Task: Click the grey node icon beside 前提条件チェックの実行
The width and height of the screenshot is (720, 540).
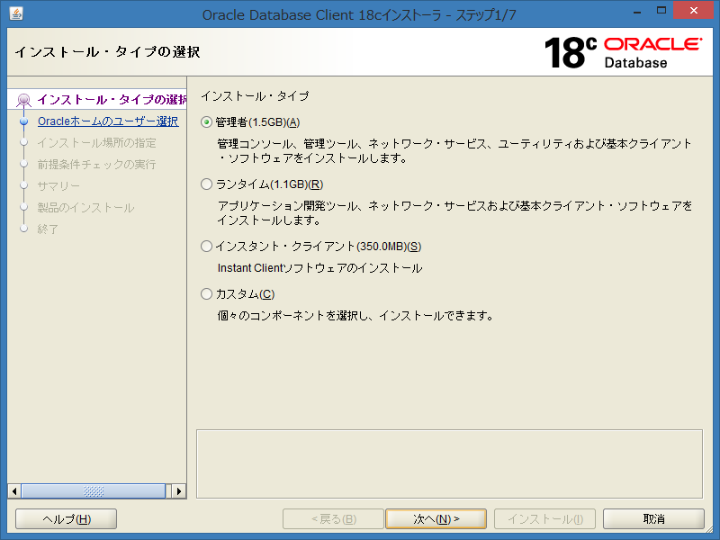Action: [x=24, y=164]
